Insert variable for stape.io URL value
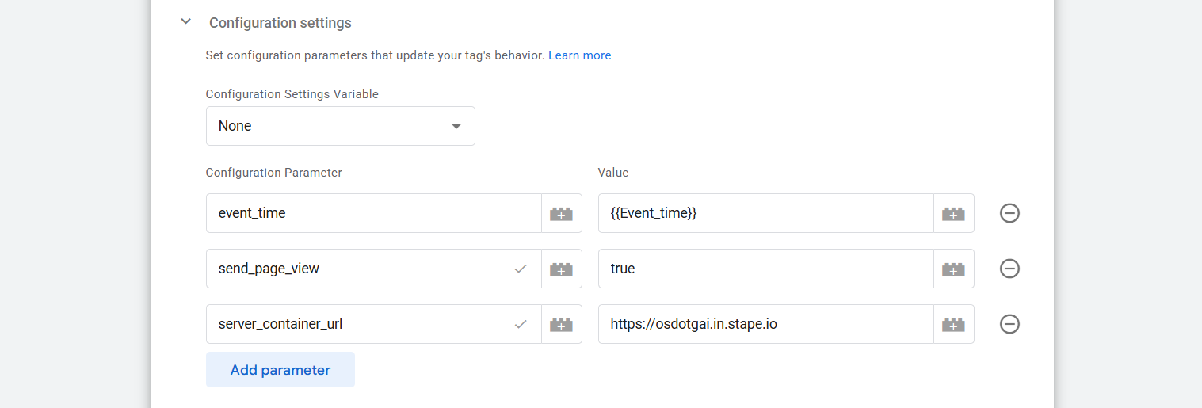Screen dimensions: 1202x408 (x=953, y=324)
